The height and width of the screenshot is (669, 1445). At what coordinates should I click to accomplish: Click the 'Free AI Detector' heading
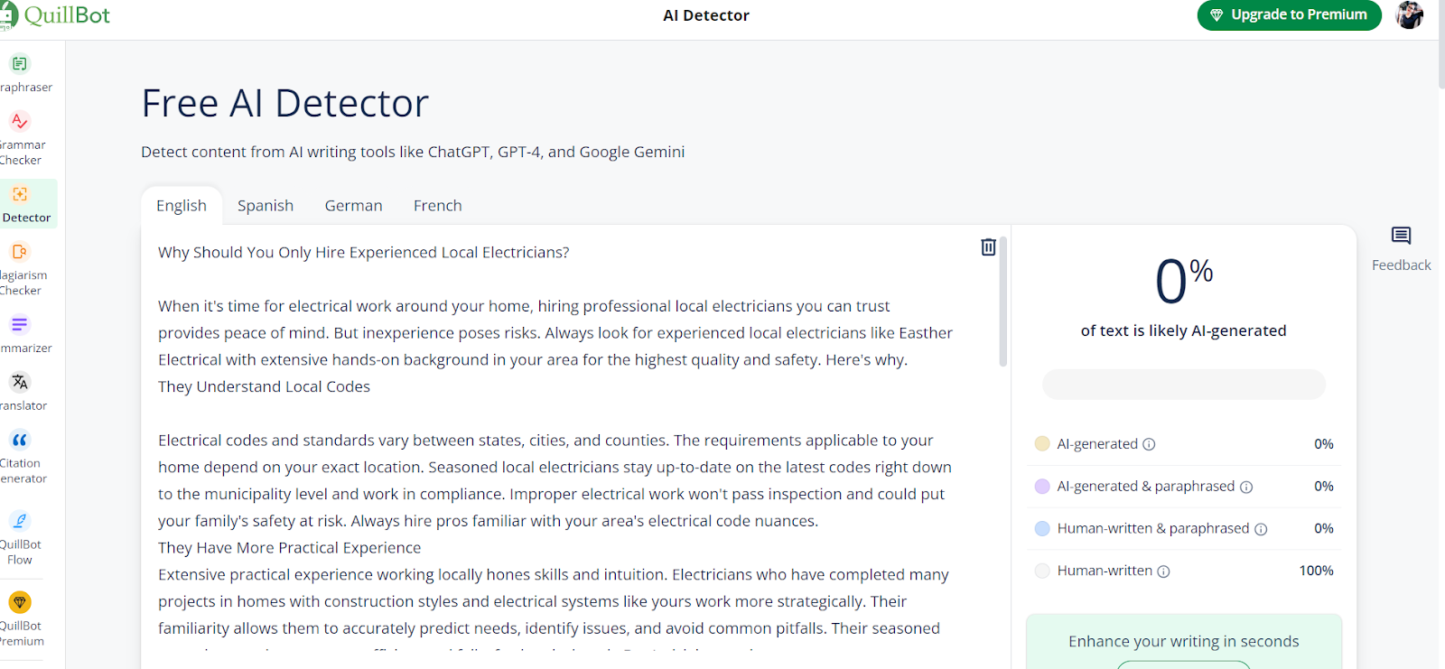pos(285,103)
